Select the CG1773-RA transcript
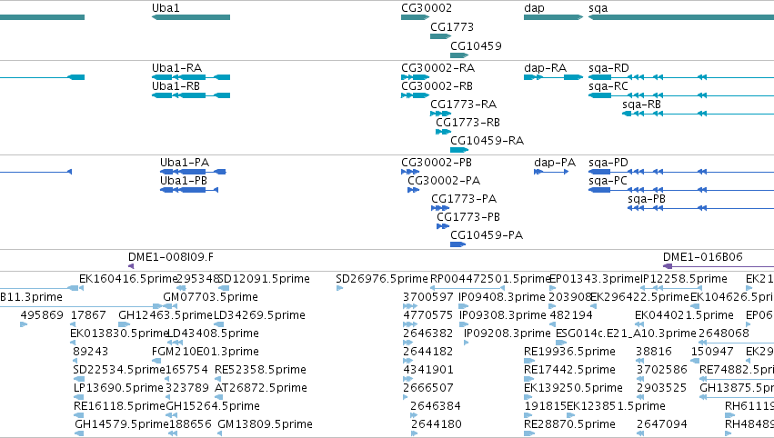This screenshot has height=438, width=774. 441,114
